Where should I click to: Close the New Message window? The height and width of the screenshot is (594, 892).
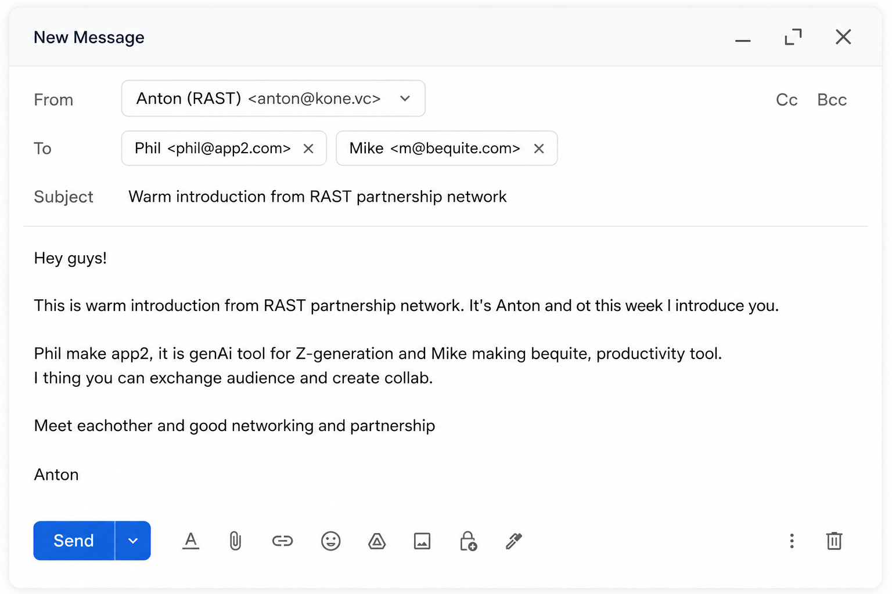click(843, 37)
